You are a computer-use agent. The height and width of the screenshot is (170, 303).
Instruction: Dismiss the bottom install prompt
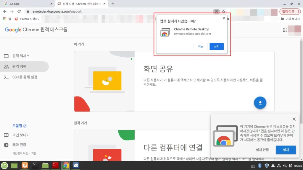coord(294,119)
